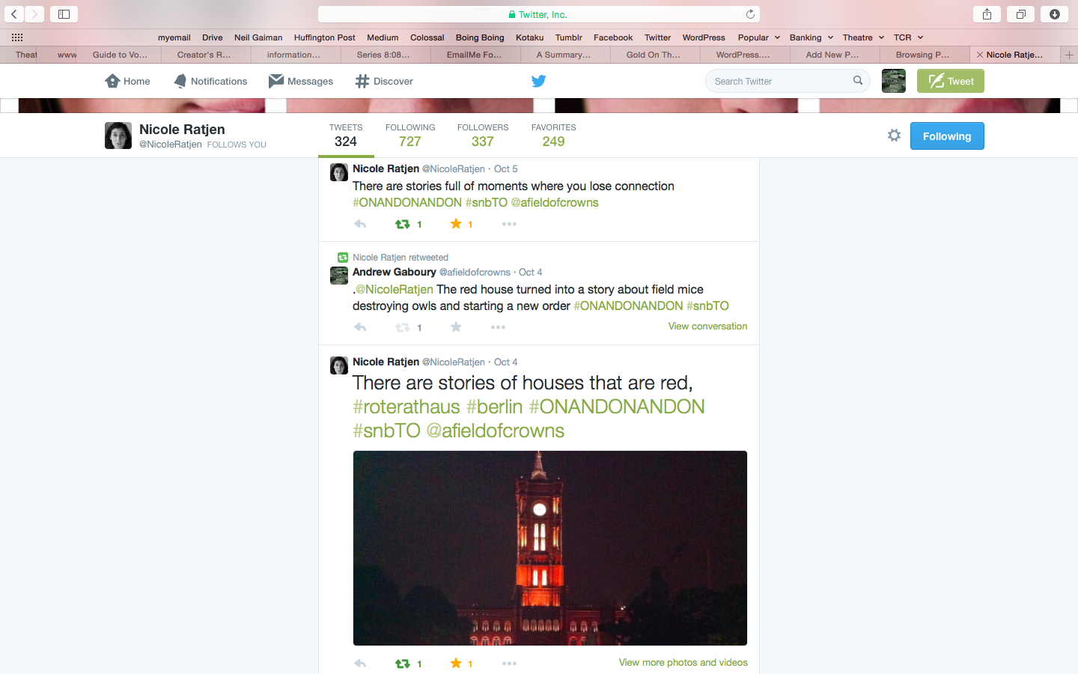Click the Twitter bird logo
This screenshot has height=674, width=1078.
point(538,81)
